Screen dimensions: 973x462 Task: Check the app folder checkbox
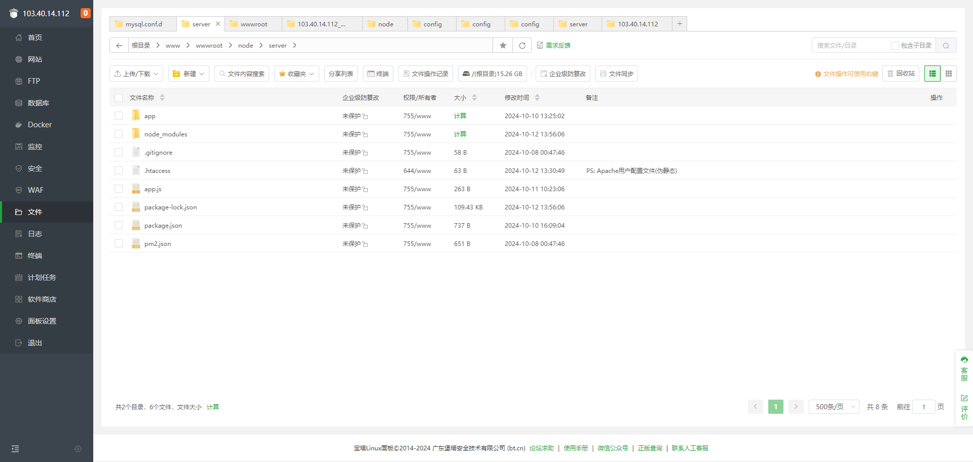[119, 116]
